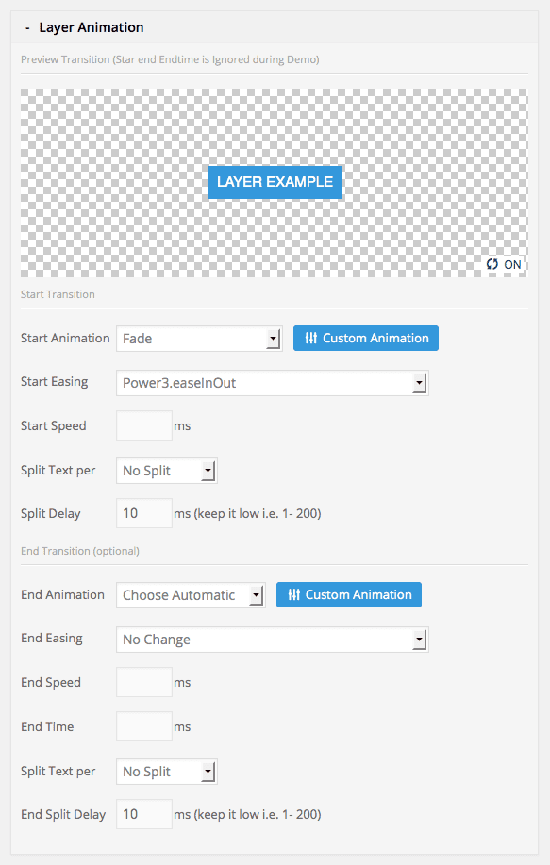This screenshot has height=865, width=550.
Task: Open the End Animation Choose Automatic dropdown
Action: coord(189,594)
